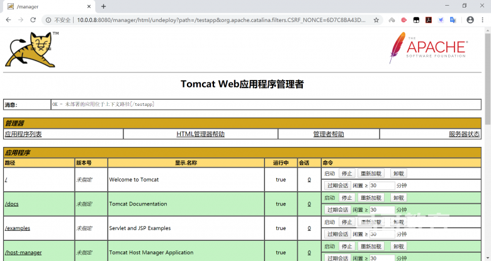Image resolution: width=491 pixels, height=261 pixels.
Task: Click 停止 for /host-manager application
Action: pos(347,246)
